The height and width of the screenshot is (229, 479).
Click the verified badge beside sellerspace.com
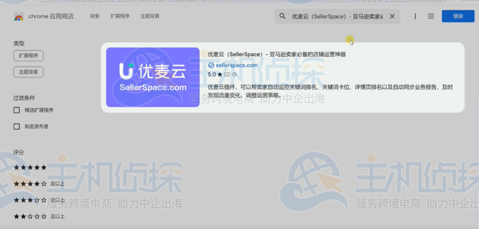(x=211, y=65)
